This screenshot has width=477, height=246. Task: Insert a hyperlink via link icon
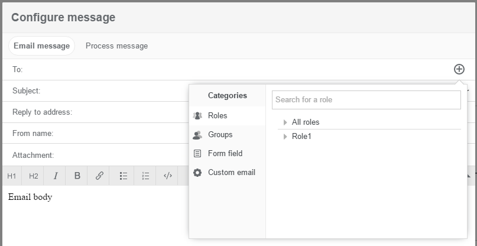tap(99, 176)
